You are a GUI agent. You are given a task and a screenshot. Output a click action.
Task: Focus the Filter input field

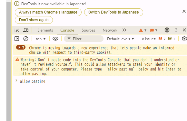84,39
